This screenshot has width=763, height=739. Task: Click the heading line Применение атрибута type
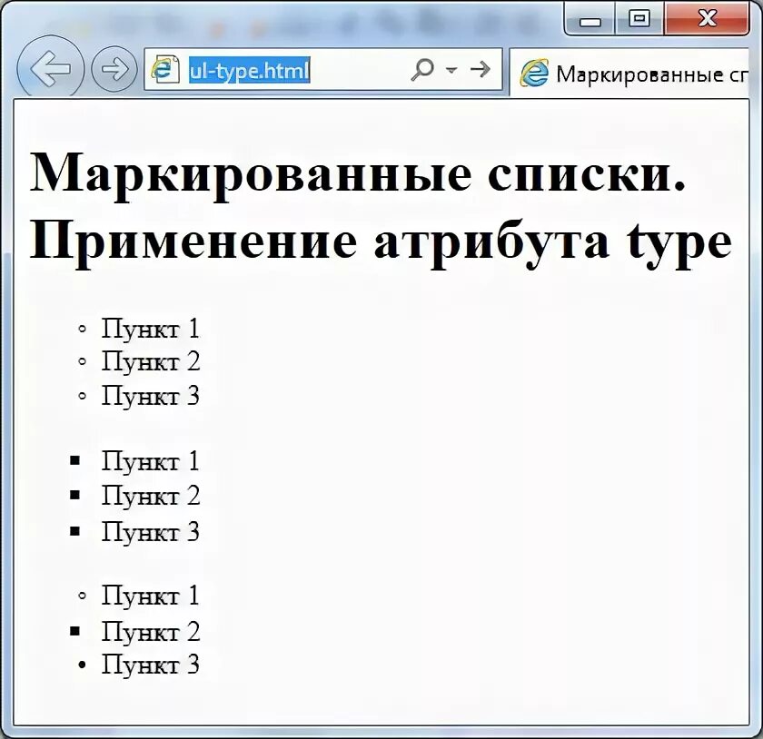click(x=381, y=243)
